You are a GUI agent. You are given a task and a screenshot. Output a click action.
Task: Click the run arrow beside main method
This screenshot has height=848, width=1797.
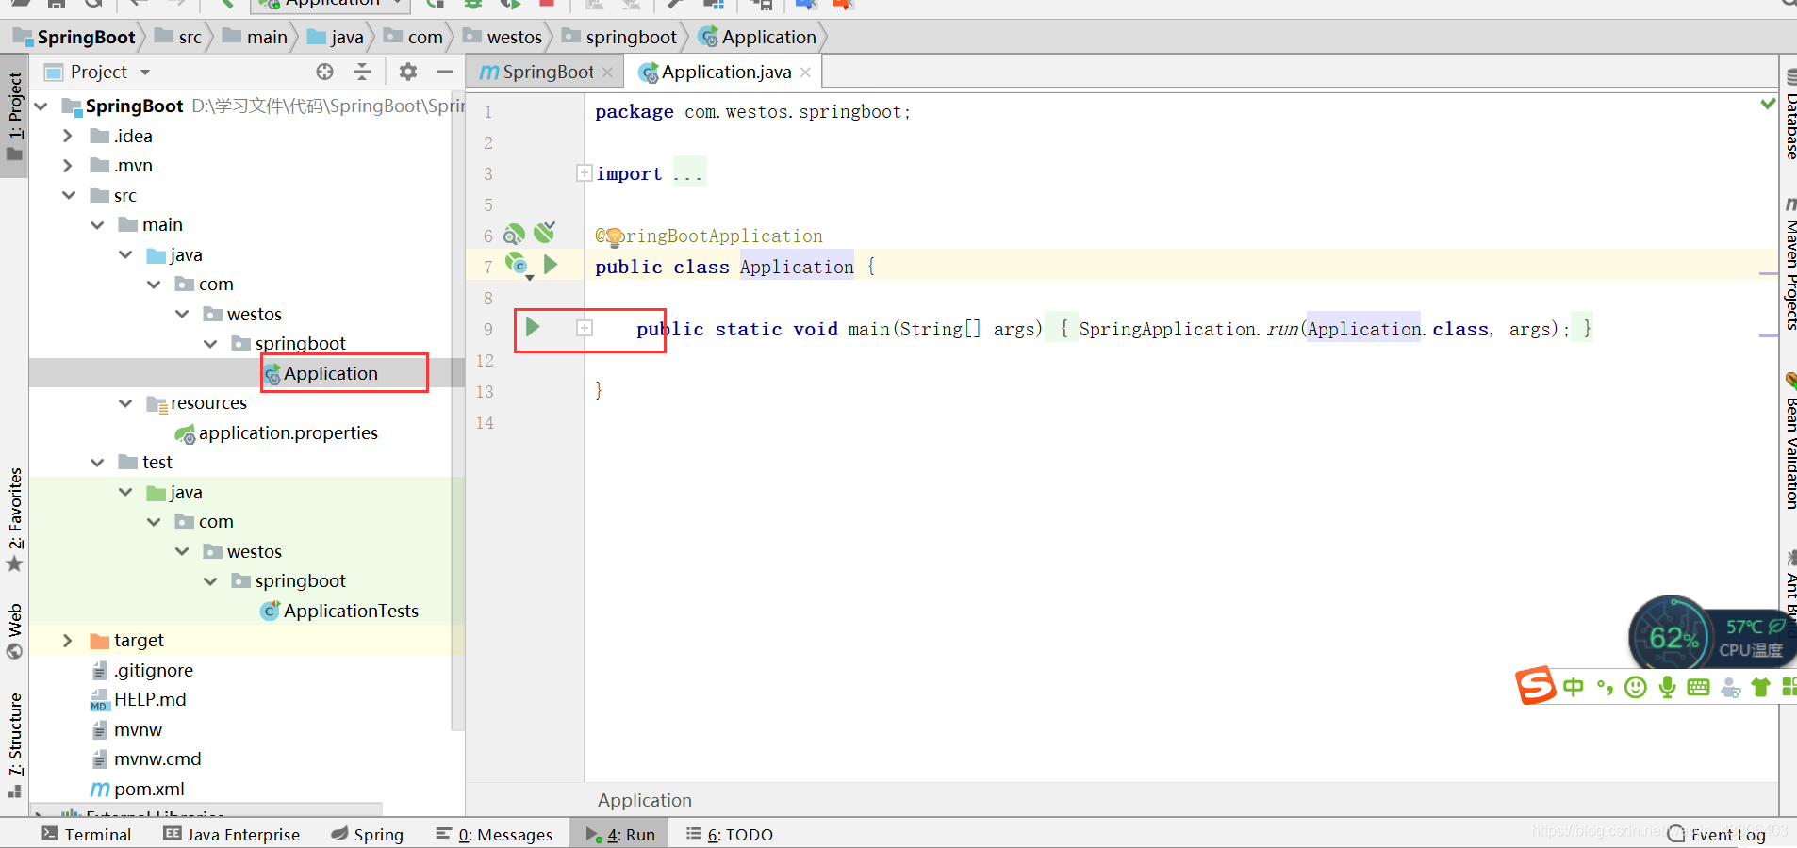point(533,327)
